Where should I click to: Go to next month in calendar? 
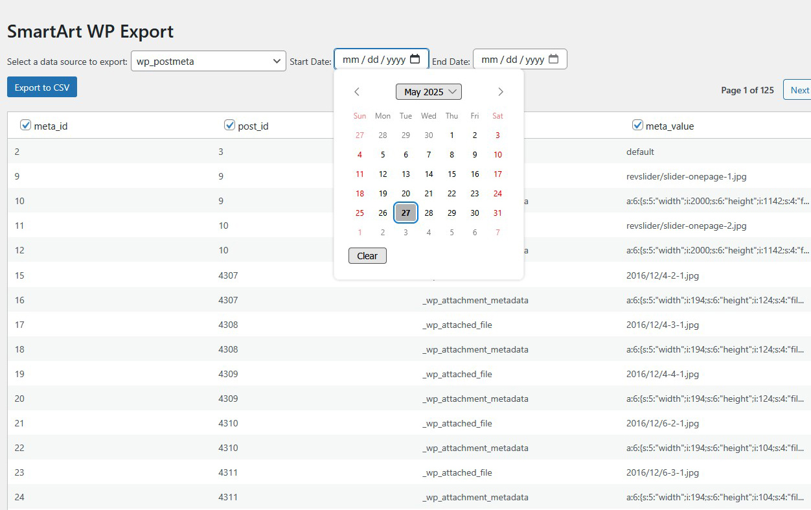point(500,92)
